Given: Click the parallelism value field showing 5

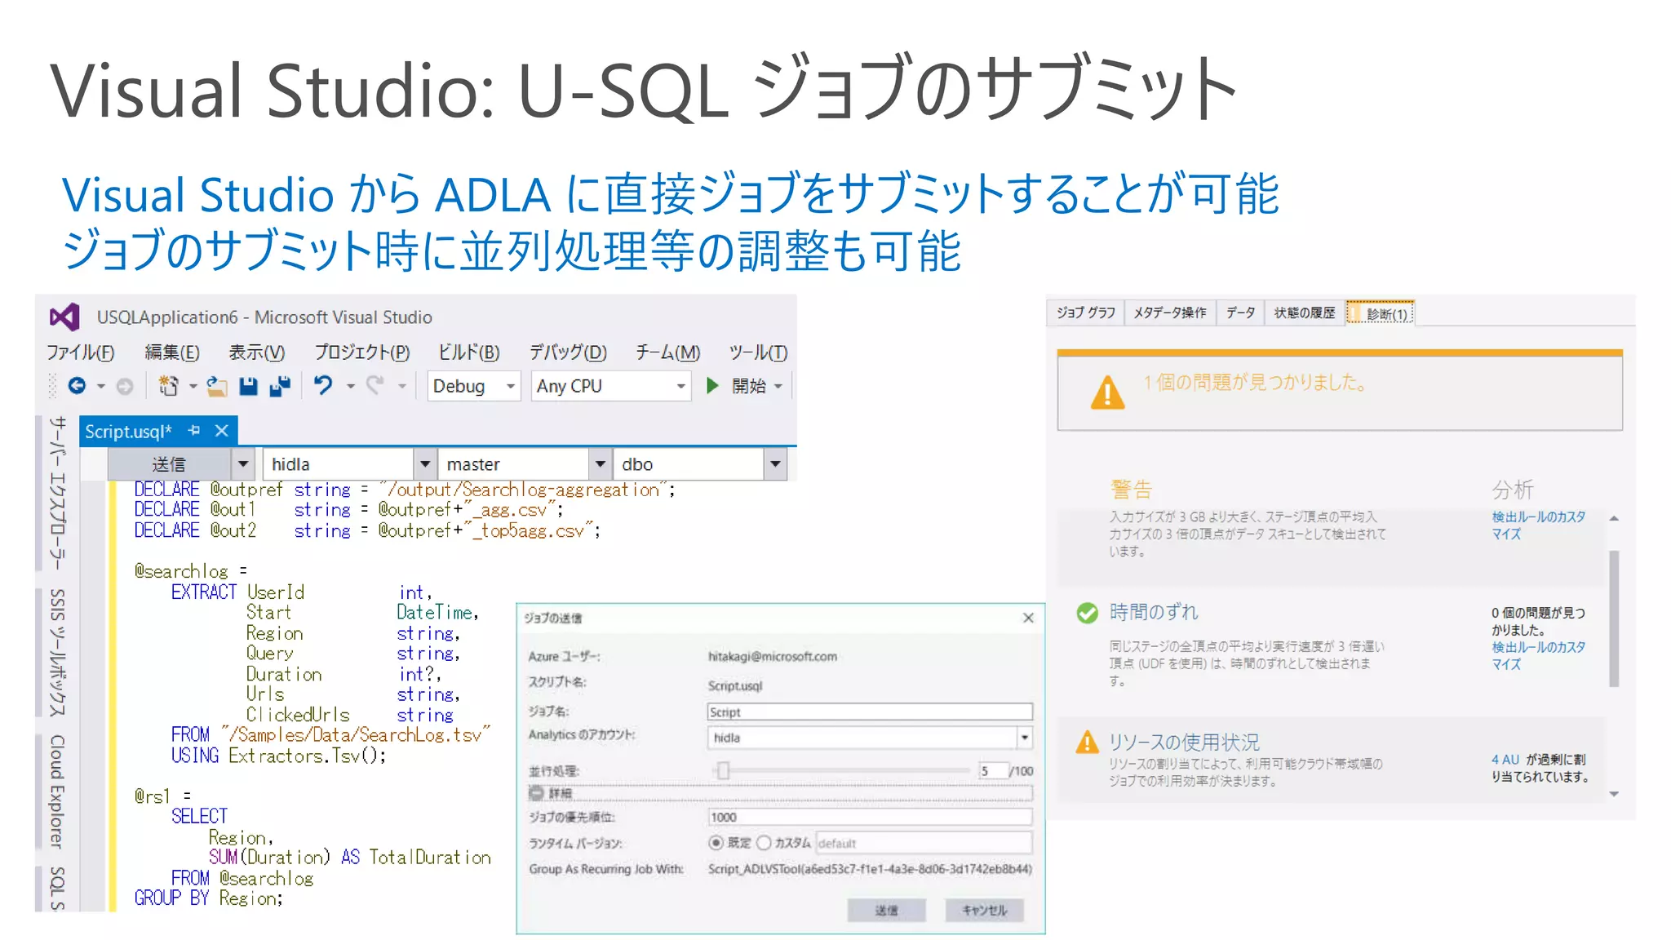Looking at the screenshot, I should (x=991, y=770).
